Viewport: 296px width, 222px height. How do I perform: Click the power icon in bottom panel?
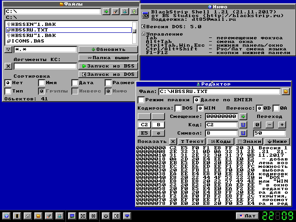pos(106,216)
